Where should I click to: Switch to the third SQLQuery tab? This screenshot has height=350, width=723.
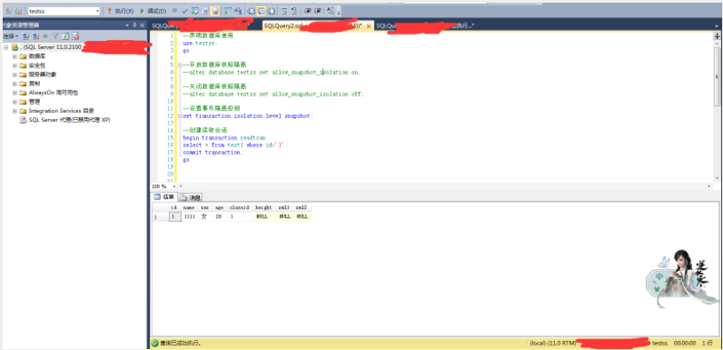[x=426, y=27]
